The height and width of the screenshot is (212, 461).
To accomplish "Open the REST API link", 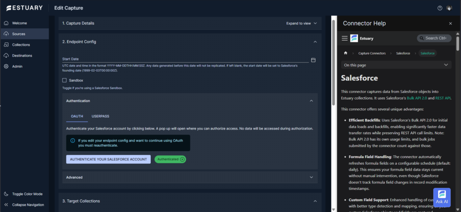I will pyautogui.click(x=443, y=98).
